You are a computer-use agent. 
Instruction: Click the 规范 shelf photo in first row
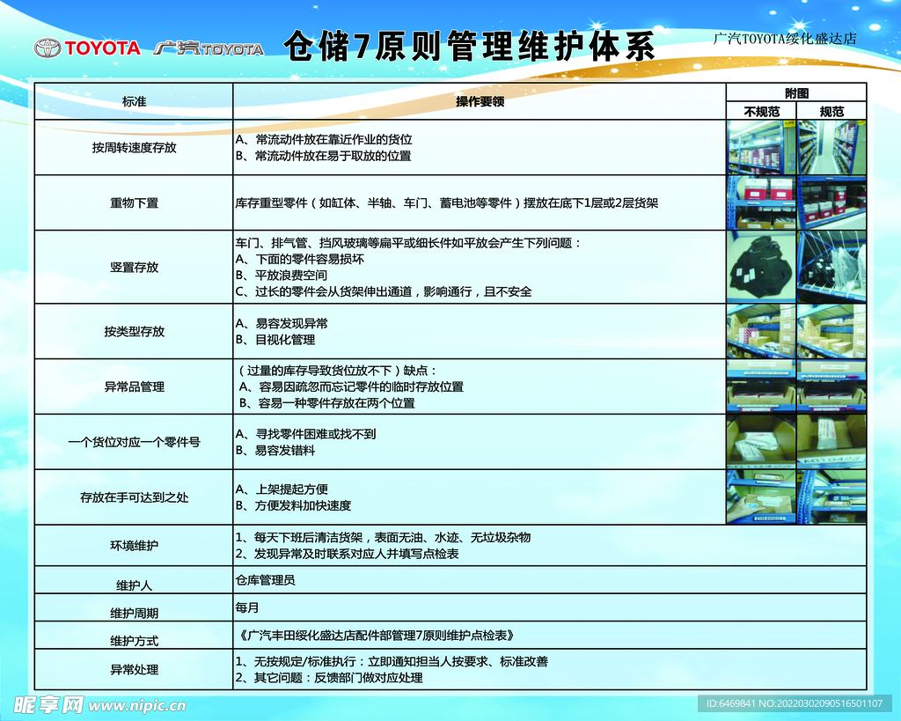pos(831,148)
